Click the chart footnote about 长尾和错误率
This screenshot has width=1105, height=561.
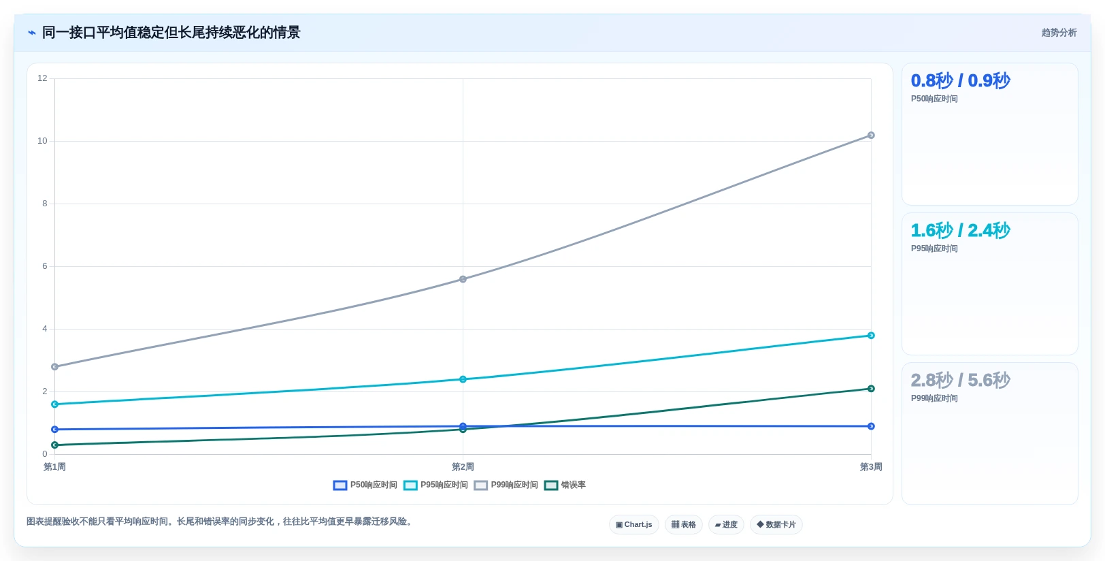[x=220, y=522]
